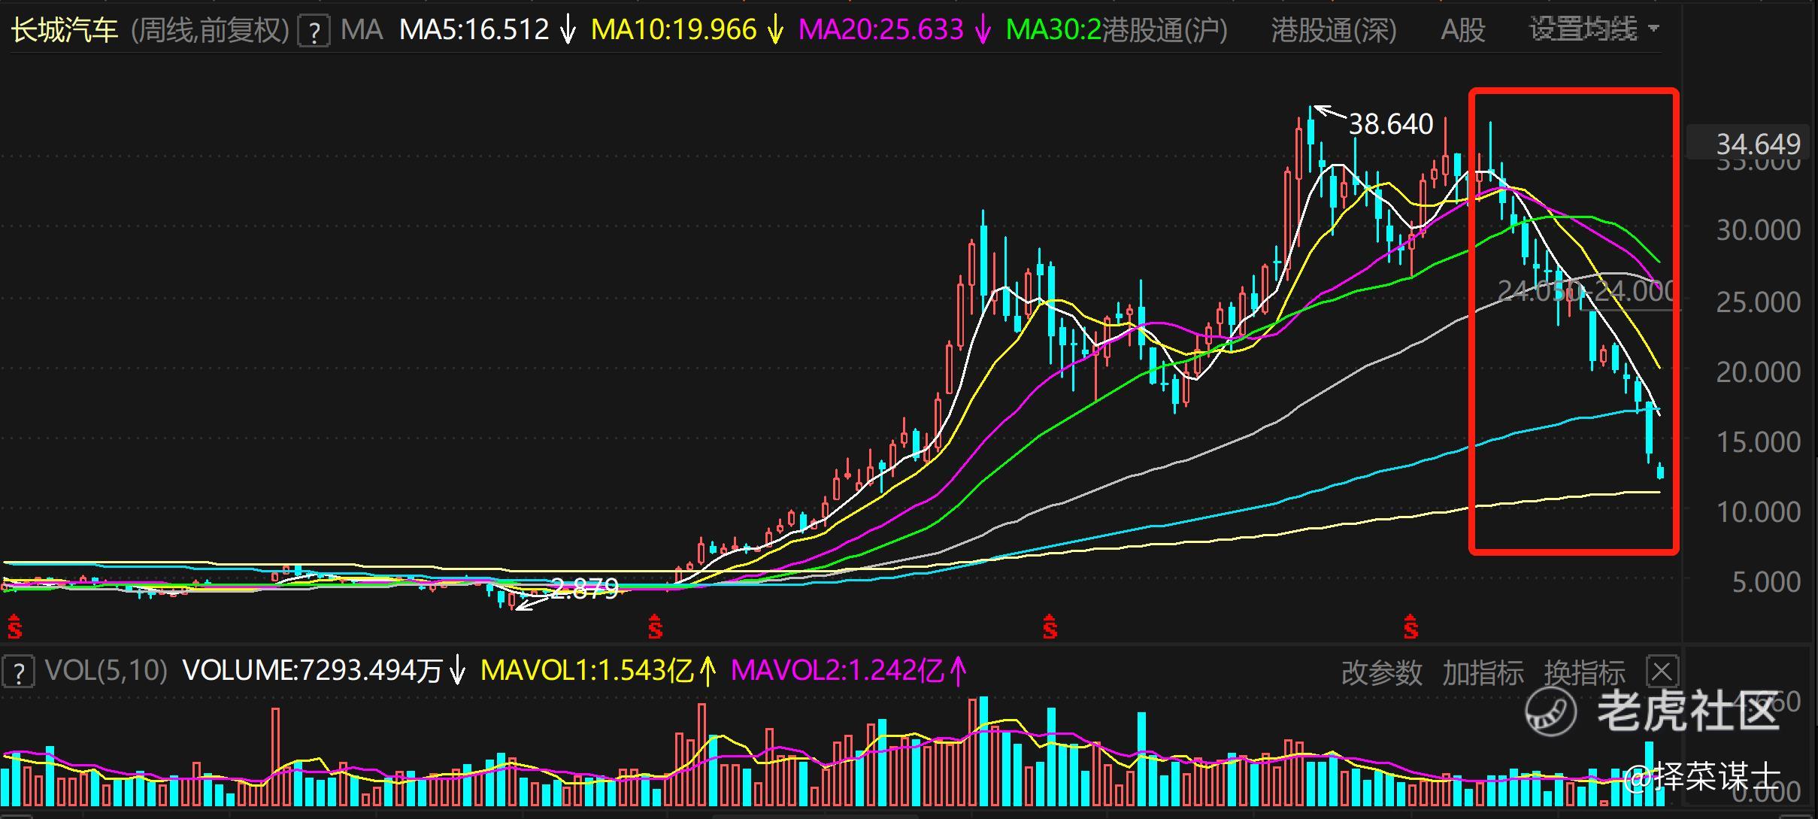Click the 加指标 button
The image size is (1818, 819).
(x=1482, y=672)
